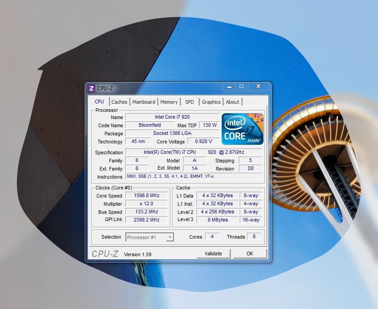378x309 pixels.
Task: Click the Code Name value Bloomfield
Action: point(150,125)
